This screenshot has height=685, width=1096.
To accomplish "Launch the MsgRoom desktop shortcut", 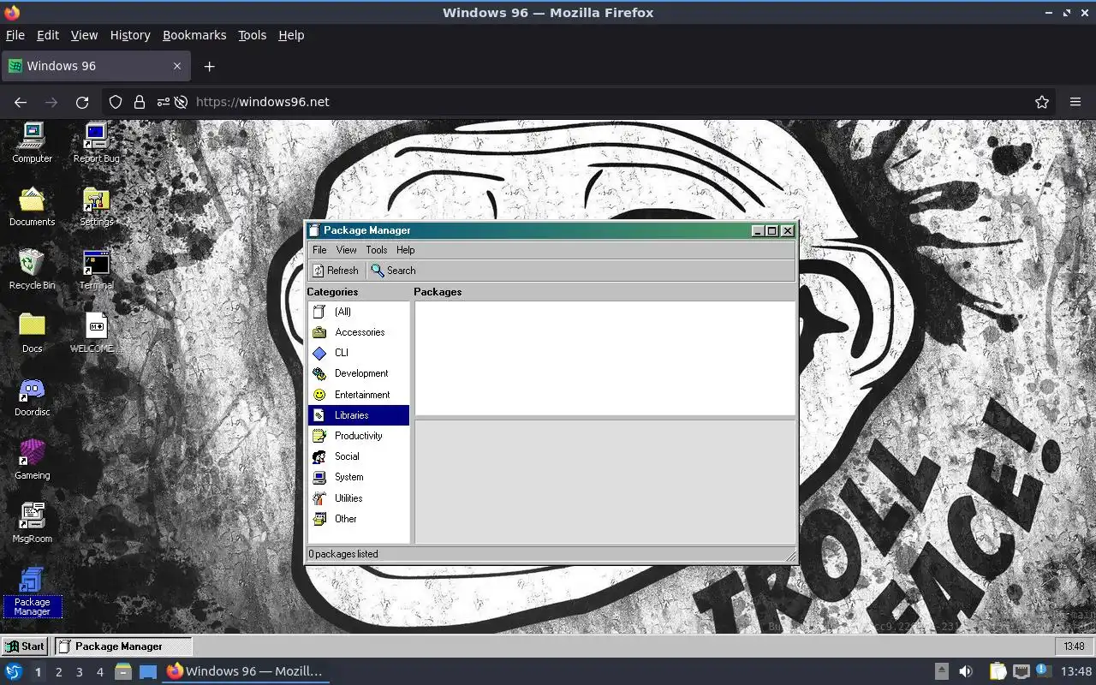I will [x=32, y=523].
